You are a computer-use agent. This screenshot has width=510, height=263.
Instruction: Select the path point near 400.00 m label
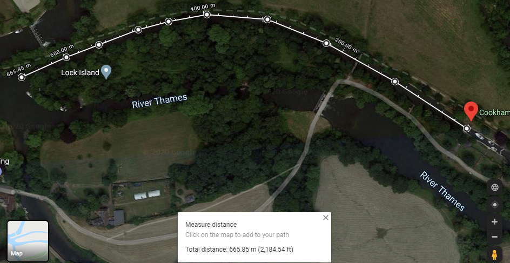tap(207, 14)
